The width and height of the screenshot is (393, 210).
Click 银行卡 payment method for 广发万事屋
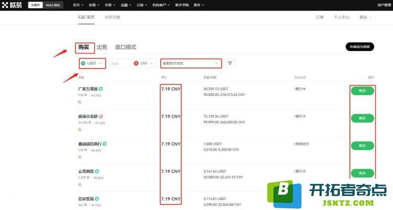(300, 89)
